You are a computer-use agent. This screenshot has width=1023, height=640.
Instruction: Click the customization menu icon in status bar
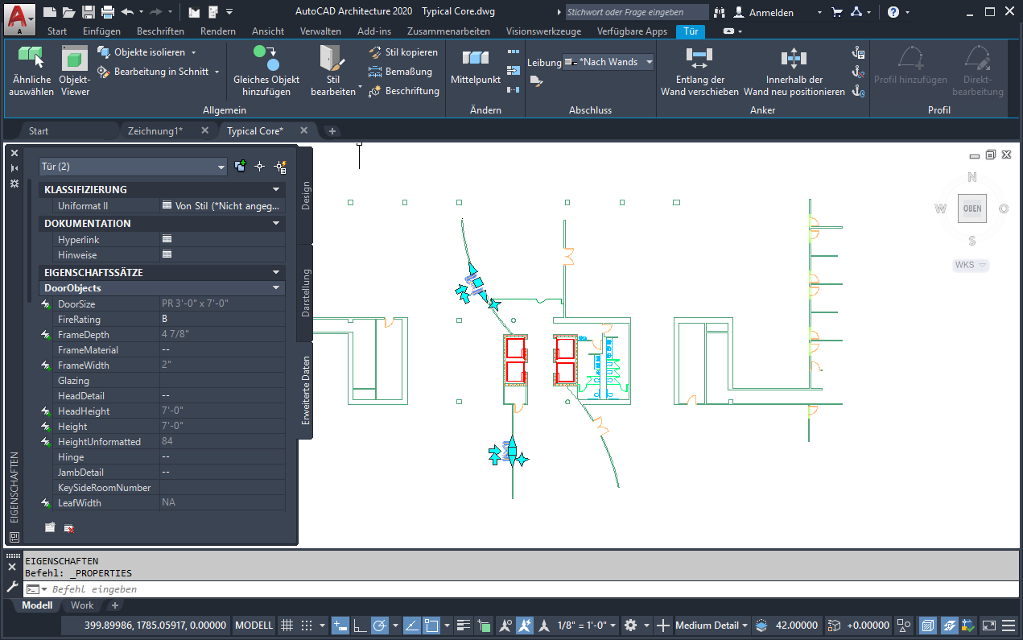point(1009,626)
